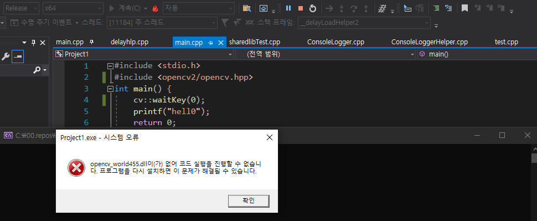Open the main() member dropdown
Screen dimensions: 537x221
477,54
